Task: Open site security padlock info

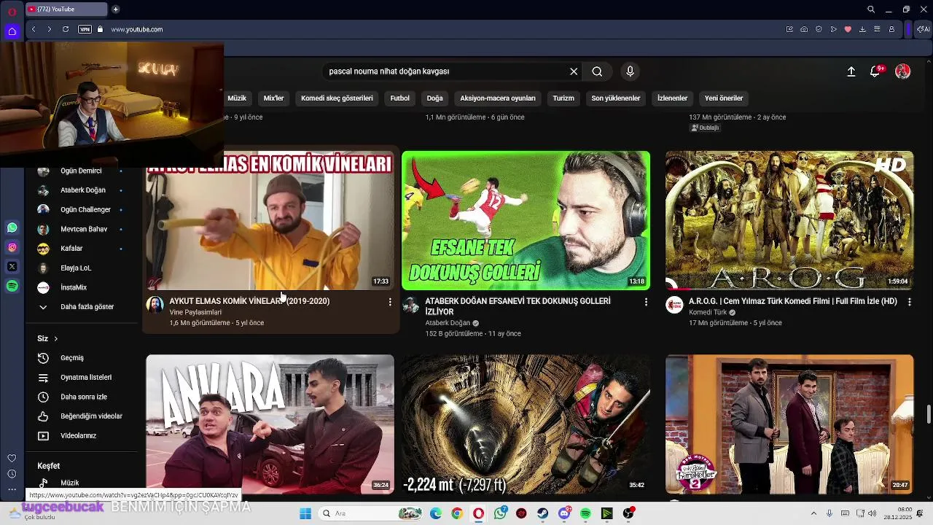Action: (100, 29)
